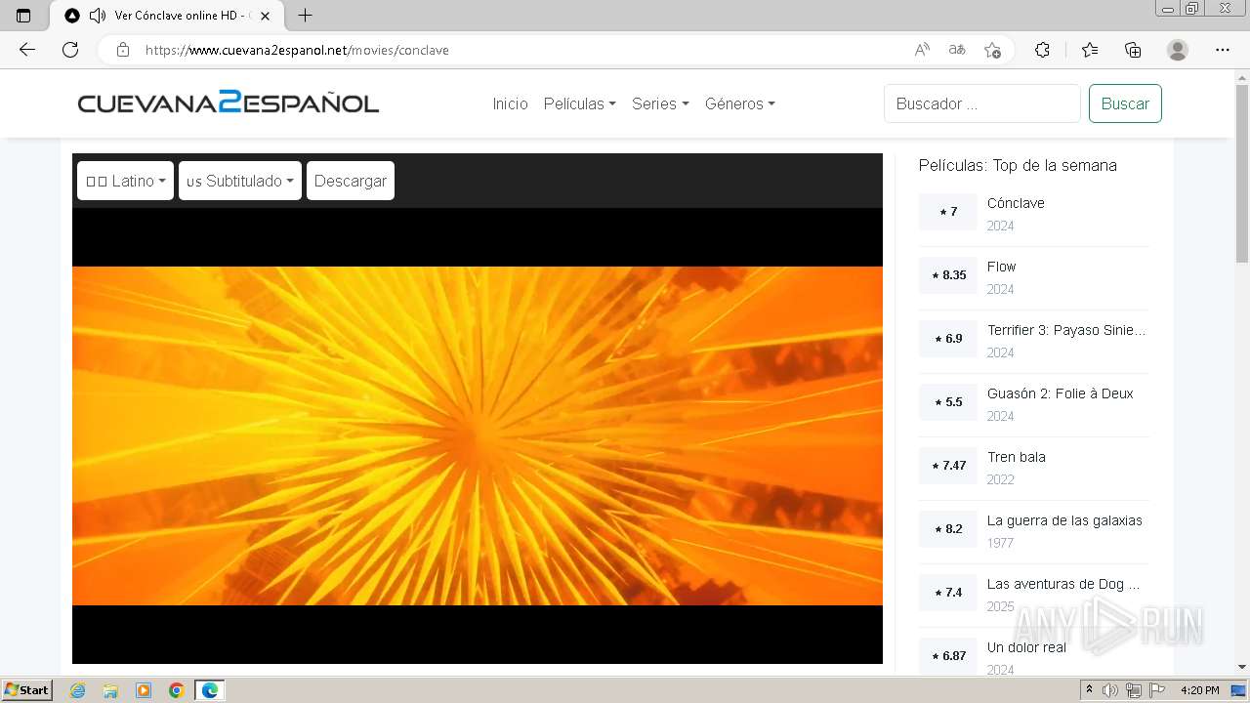Open La guerra de las galaxias link

click(x=1064, y=520)
